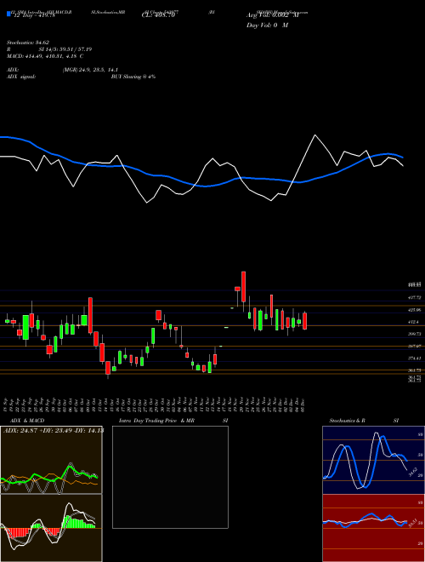Click the 427.72 price axis label
This screenshot has width=425, height=562.
416,297
